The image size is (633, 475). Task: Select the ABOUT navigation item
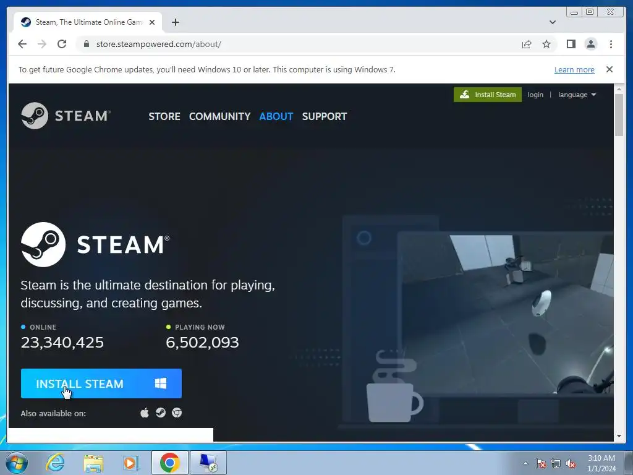pyautogui.click(x=276, y=116)
